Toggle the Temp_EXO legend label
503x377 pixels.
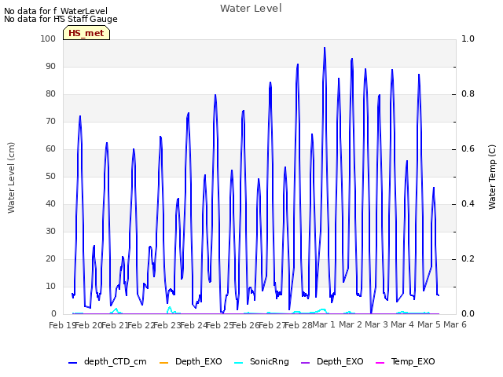(x=413, y=361)
